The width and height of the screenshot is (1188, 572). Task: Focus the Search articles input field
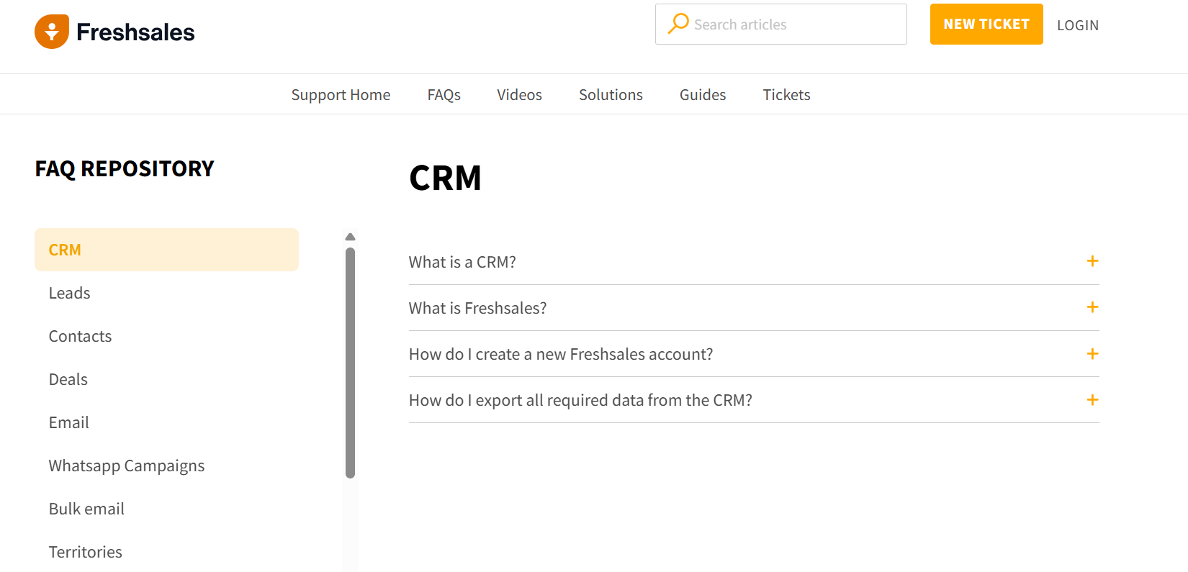pos(781,24)
